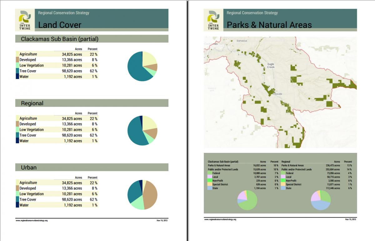The width and height of the screenshot is (375, 241).
Task: Click 'Parks & Natural Areas' row label beside 236,473 acres
Action: (x=292, y=165)
